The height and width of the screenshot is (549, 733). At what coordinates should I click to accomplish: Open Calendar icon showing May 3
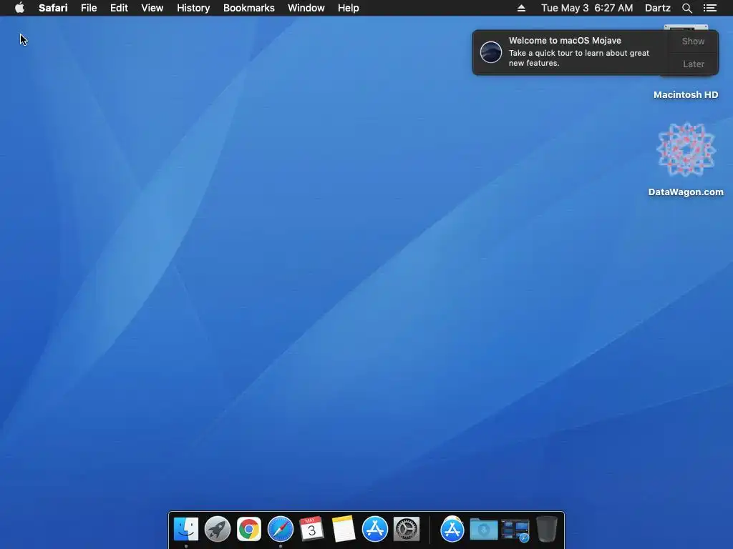tap(312, 529)
